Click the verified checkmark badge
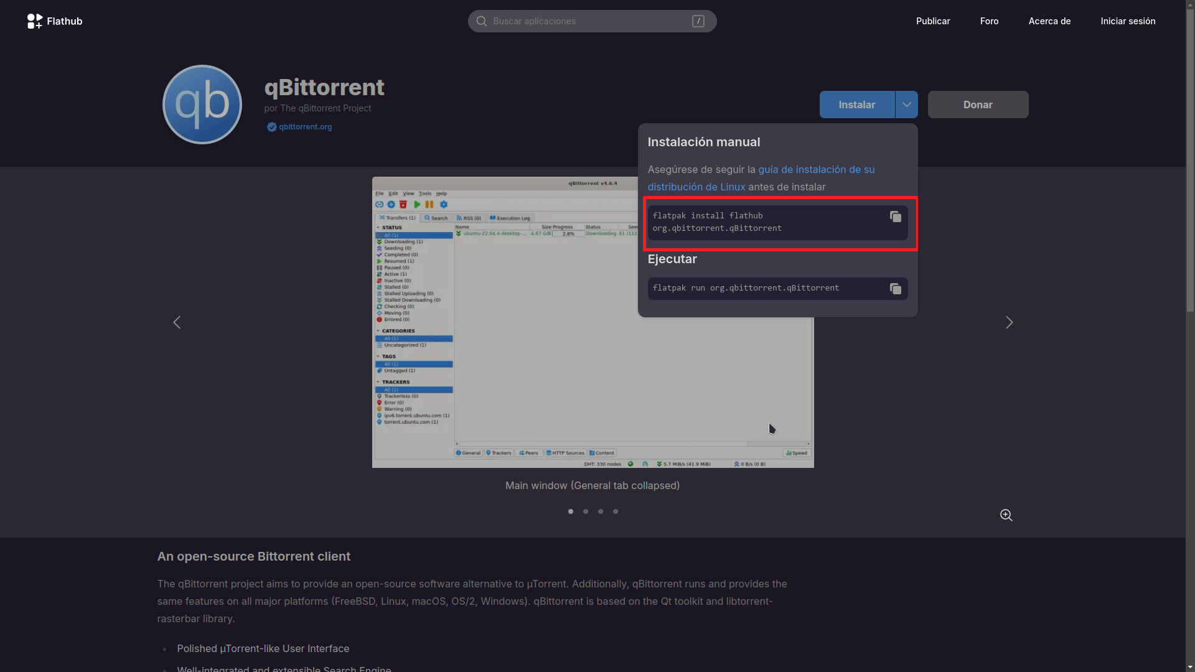This screenshot has width=1195, height=672. [271, 127]
